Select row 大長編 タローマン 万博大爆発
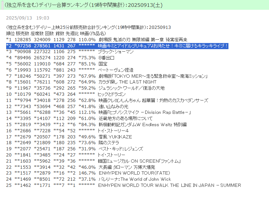Image resolution: width=269 pixels, height=210 pixels. [81, 167]
